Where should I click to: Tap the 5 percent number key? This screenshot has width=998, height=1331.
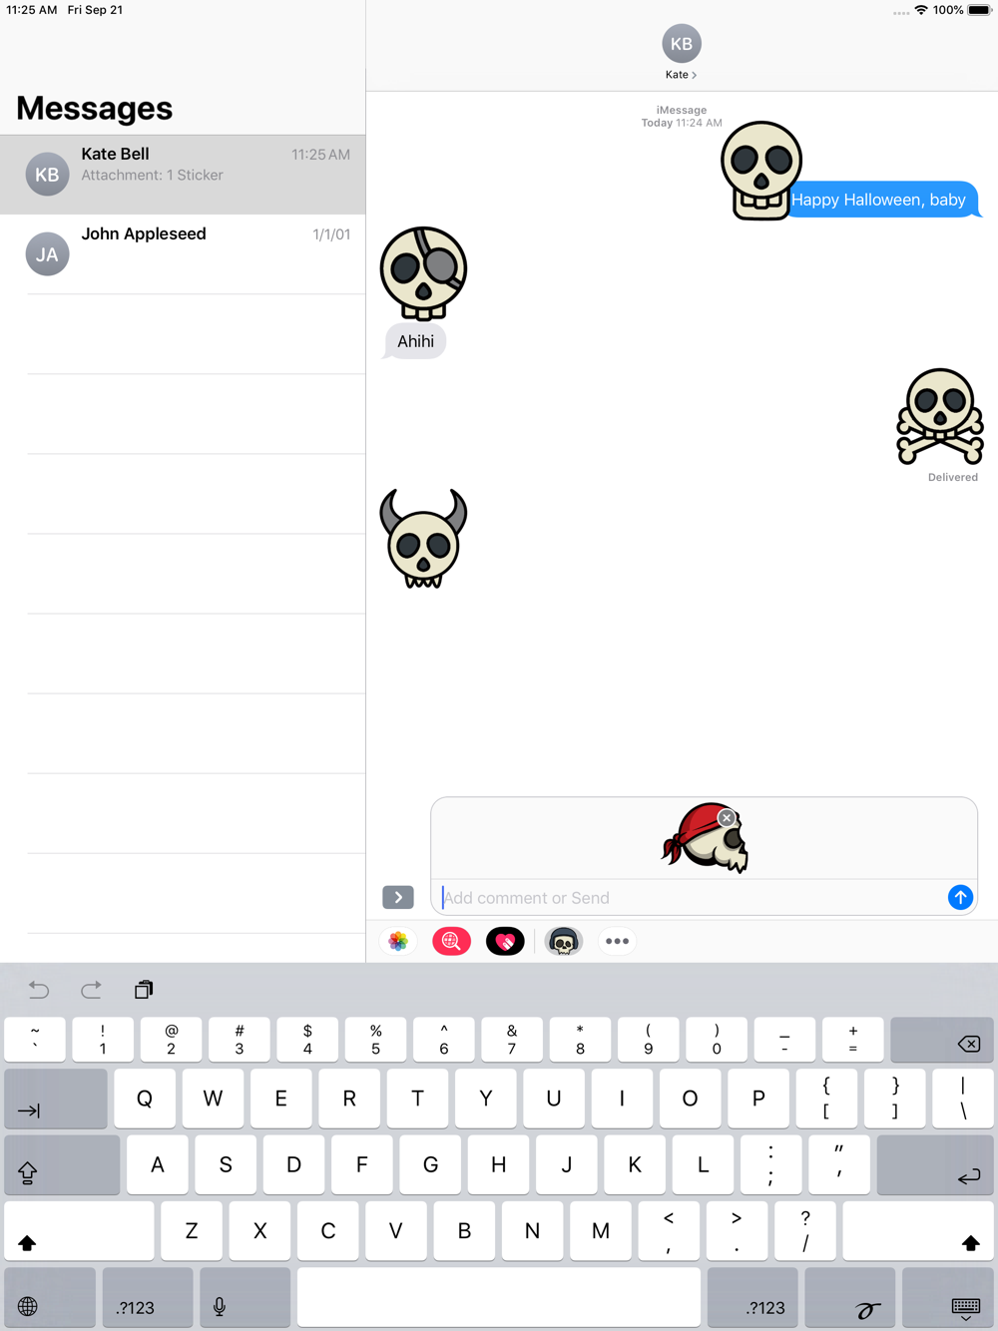coord(375,1041)
